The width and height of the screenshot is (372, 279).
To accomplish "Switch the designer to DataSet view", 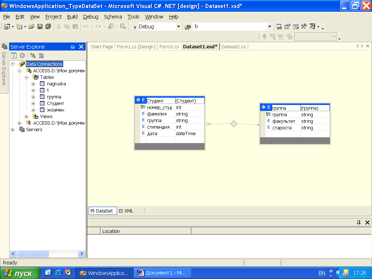I will (x=102, y=211).
